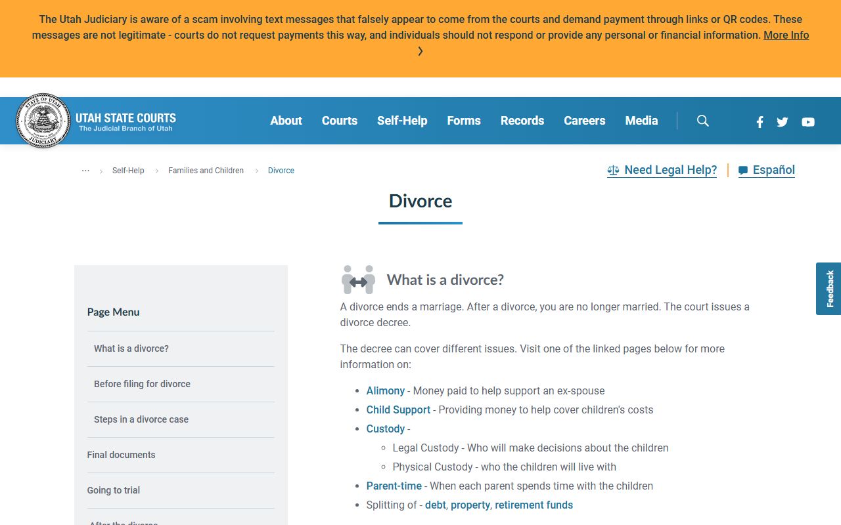Click the Utah State Courts title text
The width and height of the screenshot is (841, 525).
coord(125,118)
